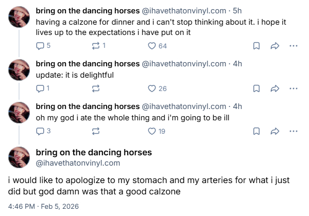Screen dimensions: 309x216
Task: Like the post with 19 likes
Action: click(x=152, y=131)
